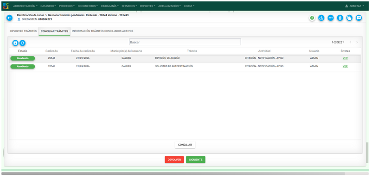
Task: Switch to DEVOLVER TRÁMITES tab
Action: pyautogui.click(x=24, y=31)
